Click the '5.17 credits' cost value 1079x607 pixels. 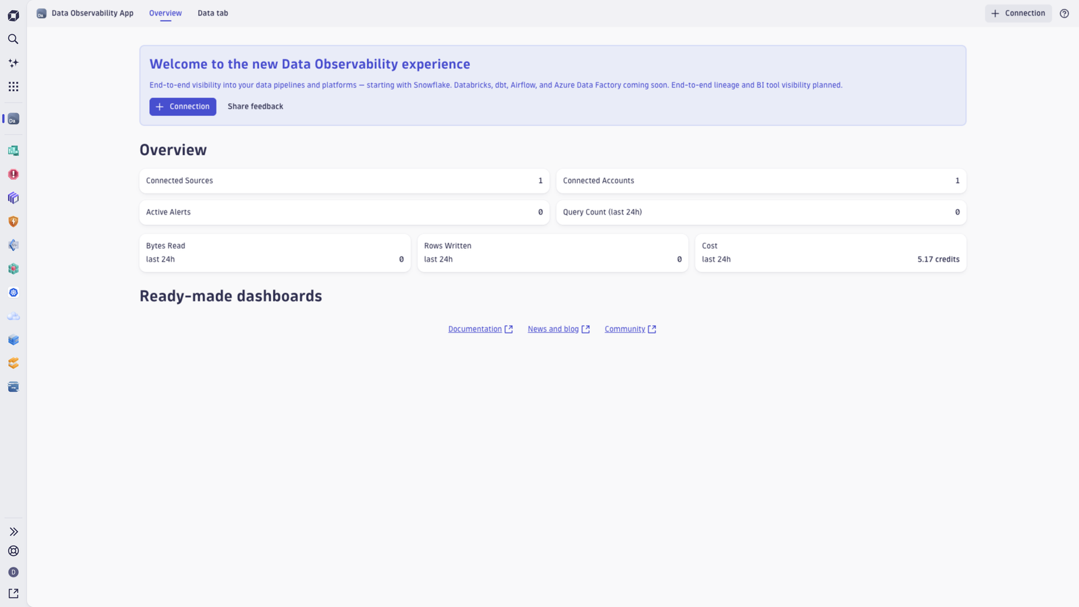[938, 260]
